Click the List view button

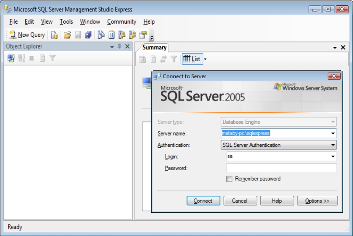click(192, 59)
